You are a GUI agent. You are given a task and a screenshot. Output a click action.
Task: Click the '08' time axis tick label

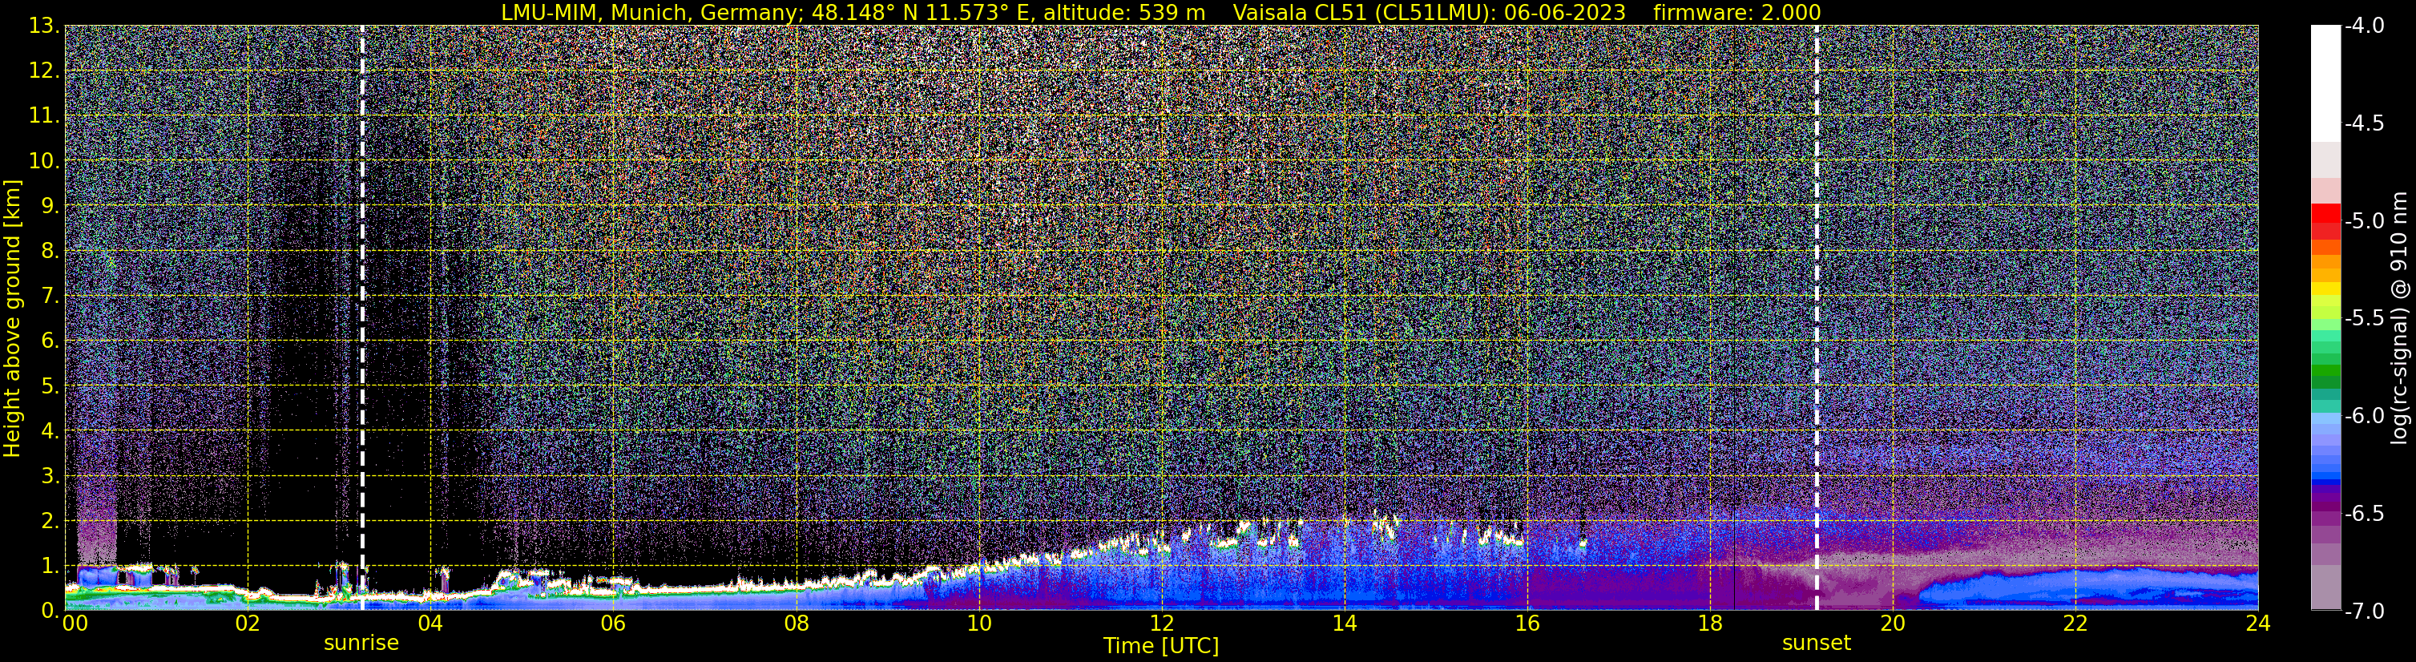[x=796, y=624]
